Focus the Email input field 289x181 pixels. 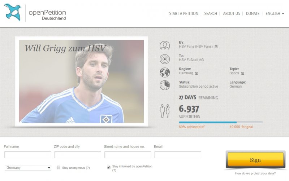click(178, 155)
